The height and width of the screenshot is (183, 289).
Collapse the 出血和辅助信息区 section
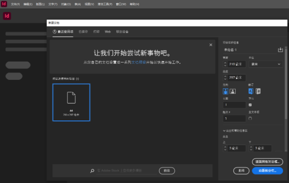[224, 131]
